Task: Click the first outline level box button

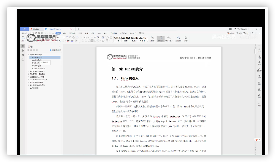Action: (x=28, y=50)
